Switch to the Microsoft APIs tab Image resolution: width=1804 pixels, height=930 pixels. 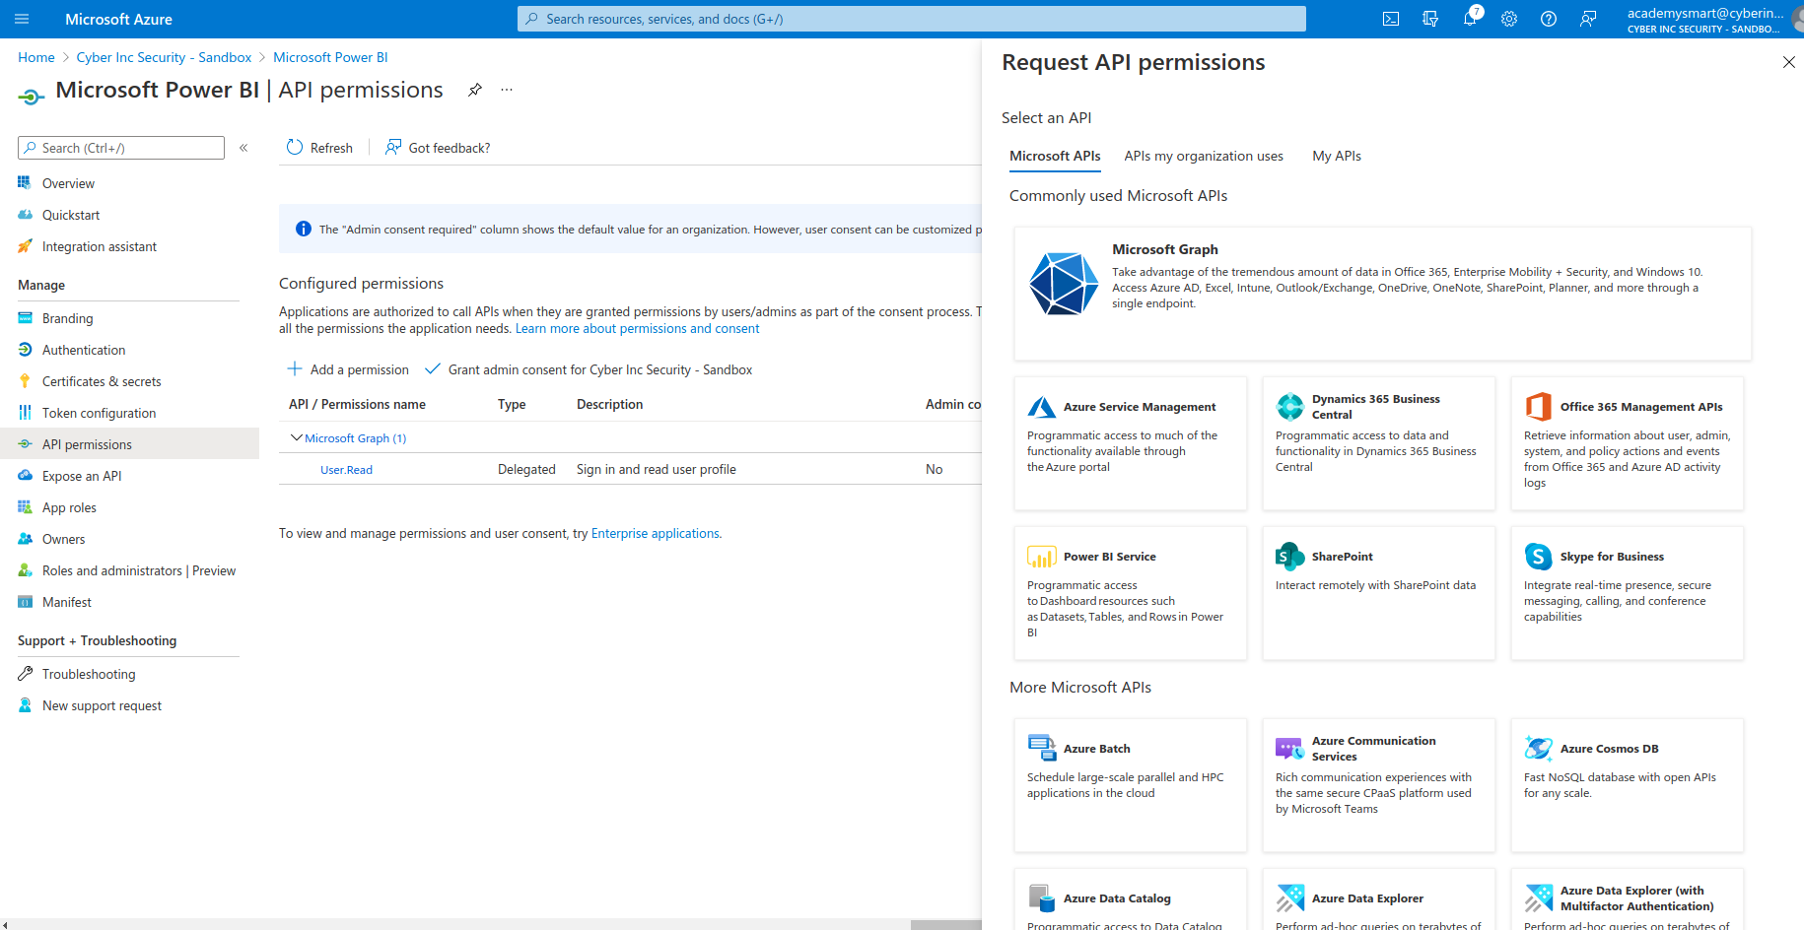1055,156
